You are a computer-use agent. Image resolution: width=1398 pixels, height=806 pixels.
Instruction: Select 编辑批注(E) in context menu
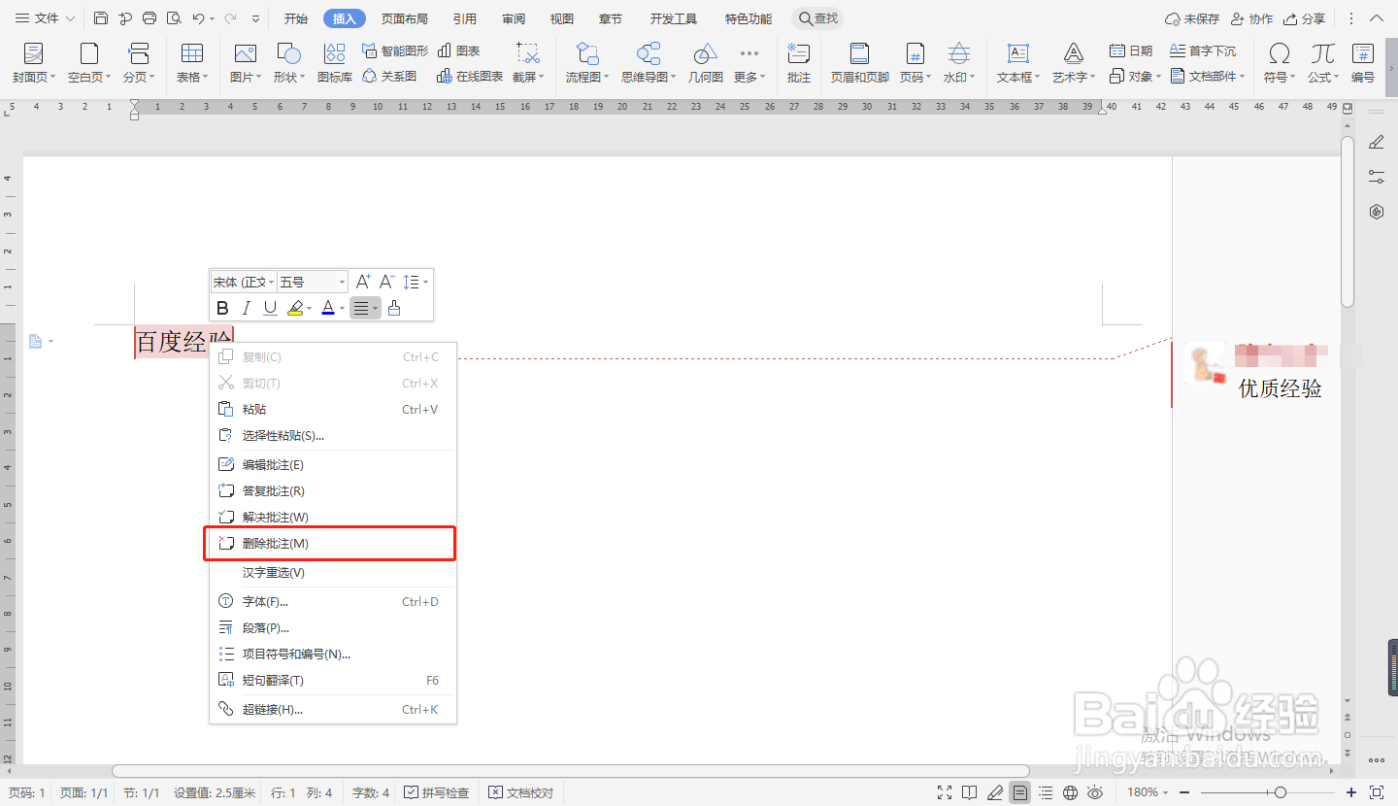(333, 465)
